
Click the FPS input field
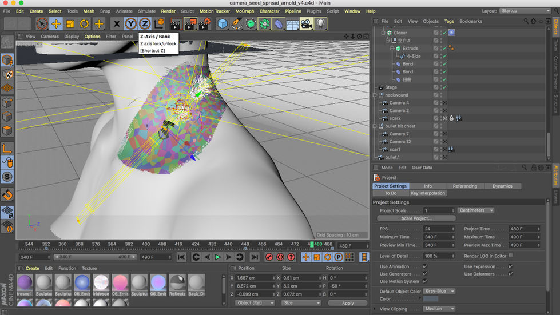(439, 229)
